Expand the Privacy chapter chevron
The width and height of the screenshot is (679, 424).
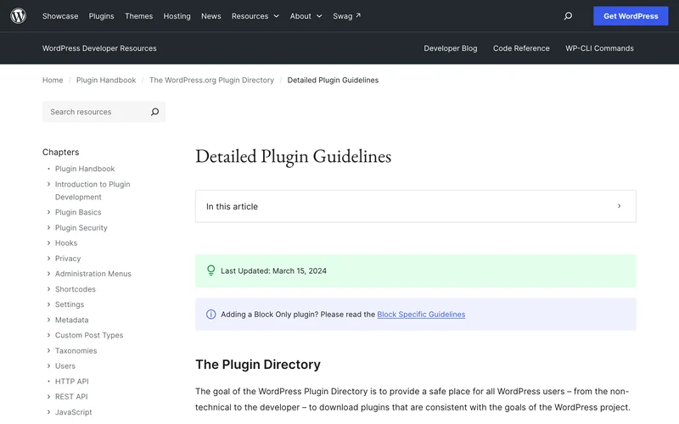pyautogui.click(x=48, y=258)
